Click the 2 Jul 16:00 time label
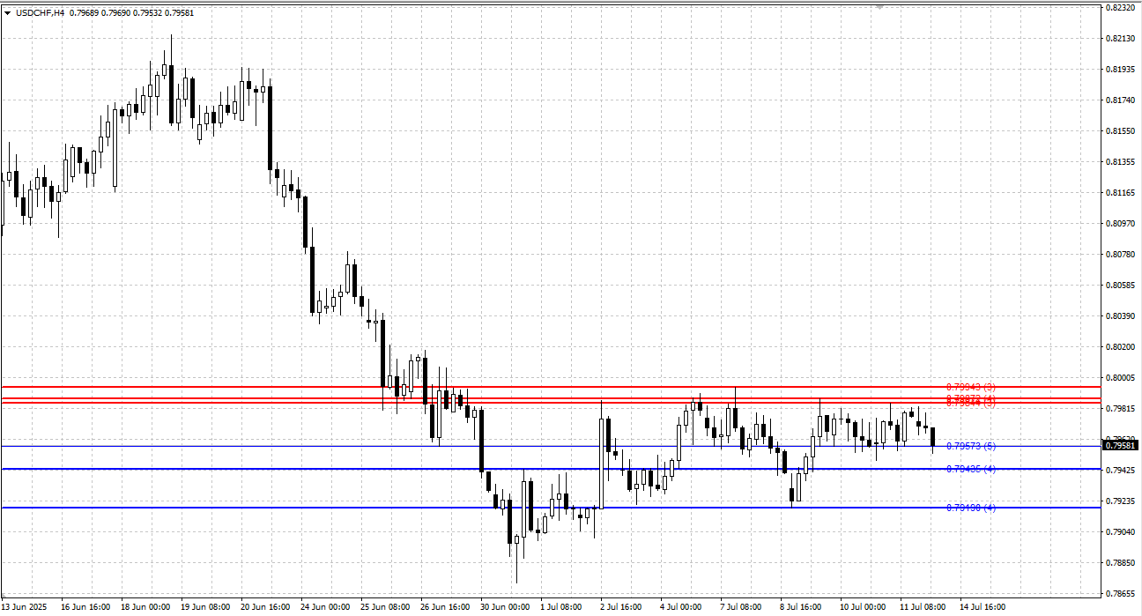 [x=622, y=607]
